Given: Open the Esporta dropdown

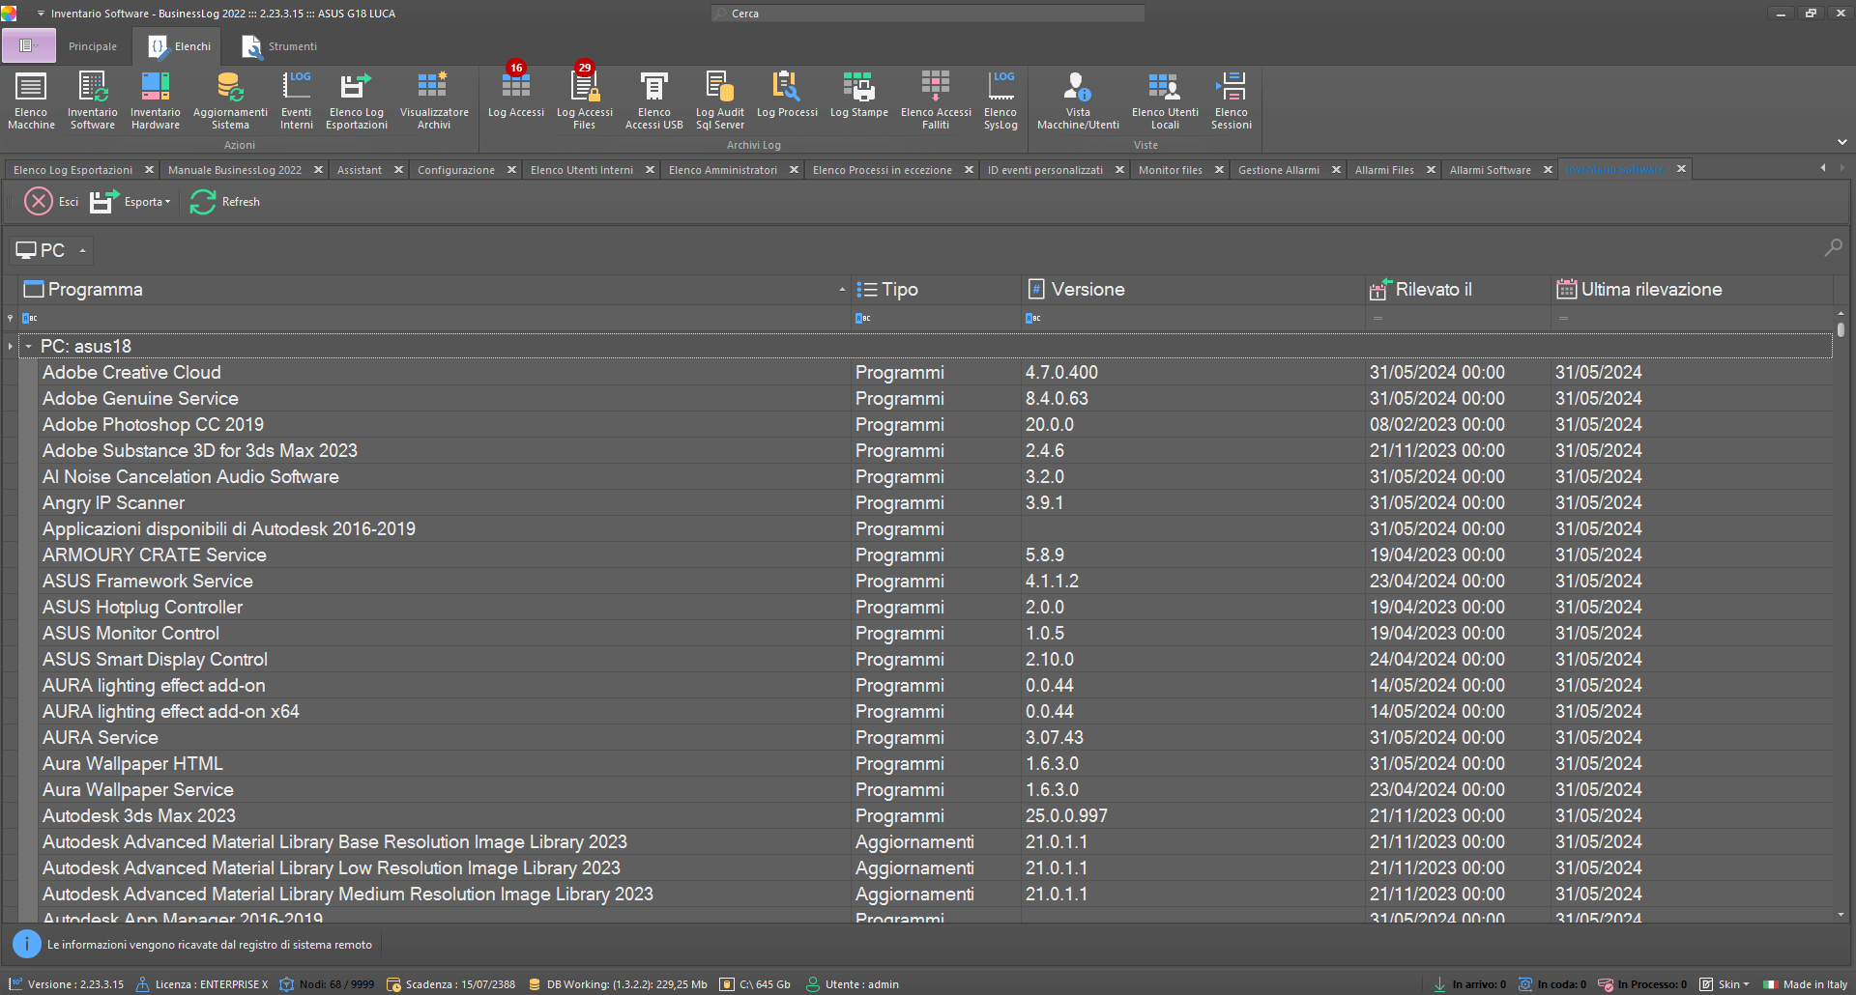Looking at the screenshot, I should tap(130, 202).
